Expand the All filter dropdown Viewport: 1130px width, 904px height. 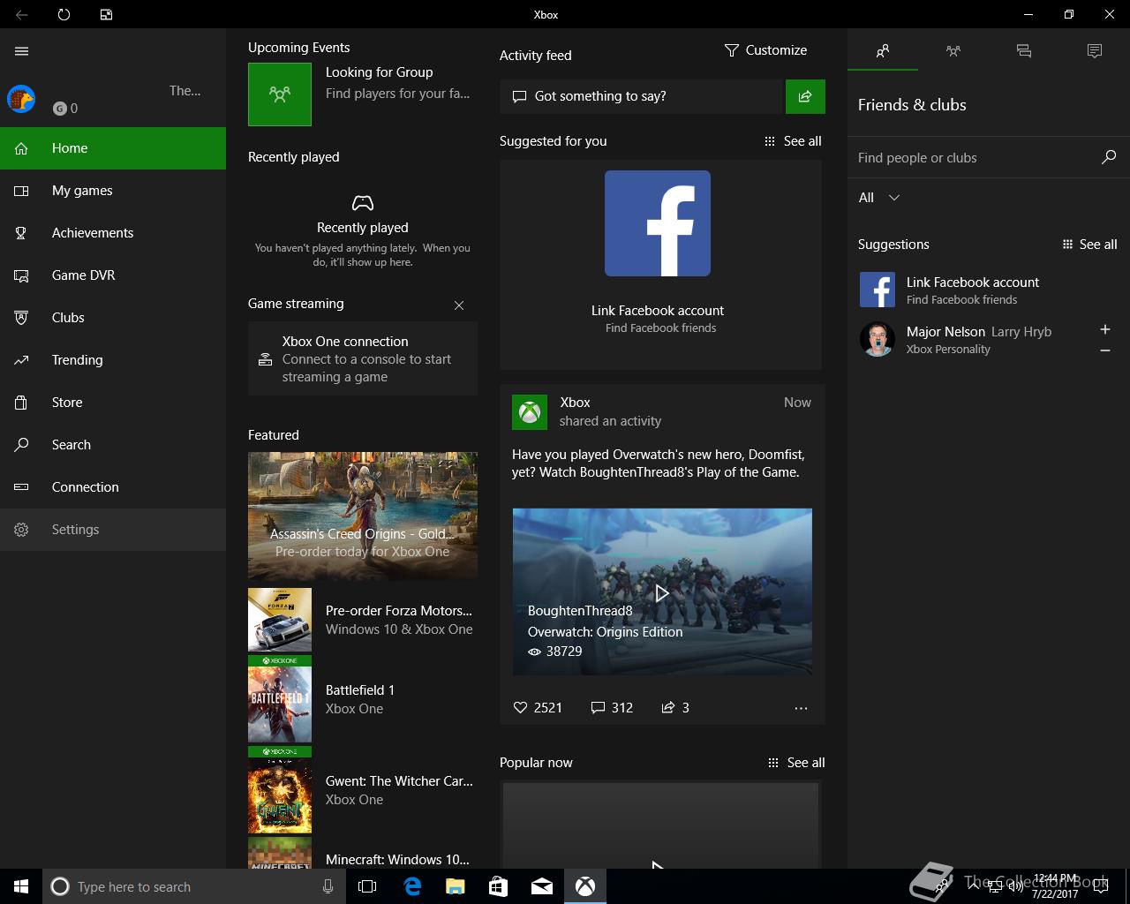[x=879, y=198]
